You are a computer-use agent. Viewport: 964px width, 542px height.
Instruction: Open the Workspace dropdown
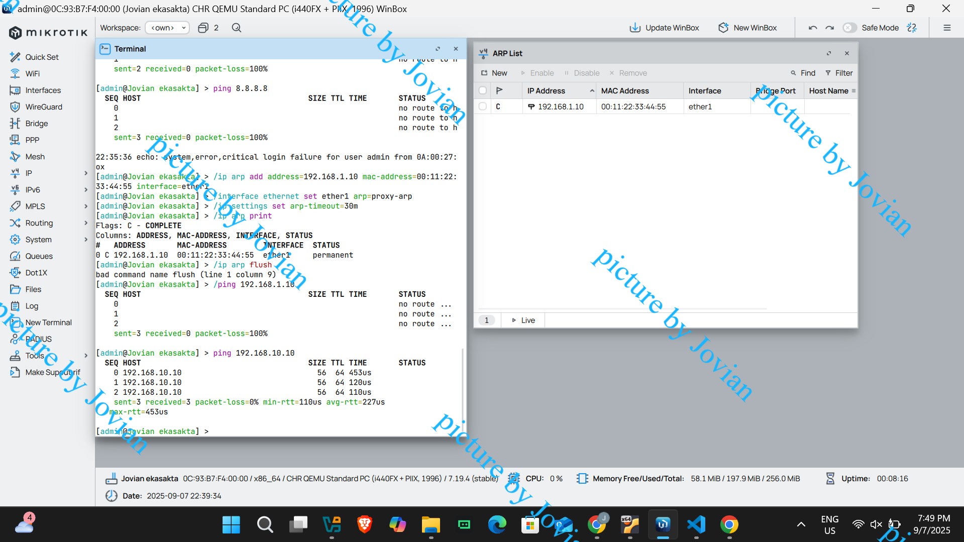click(x=167, y=28)
